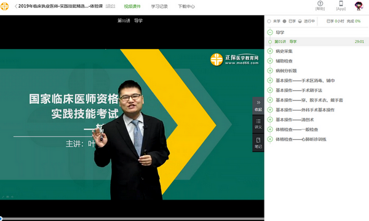
Task: Click the orange site logo
Action: click(x=4, y=6)
